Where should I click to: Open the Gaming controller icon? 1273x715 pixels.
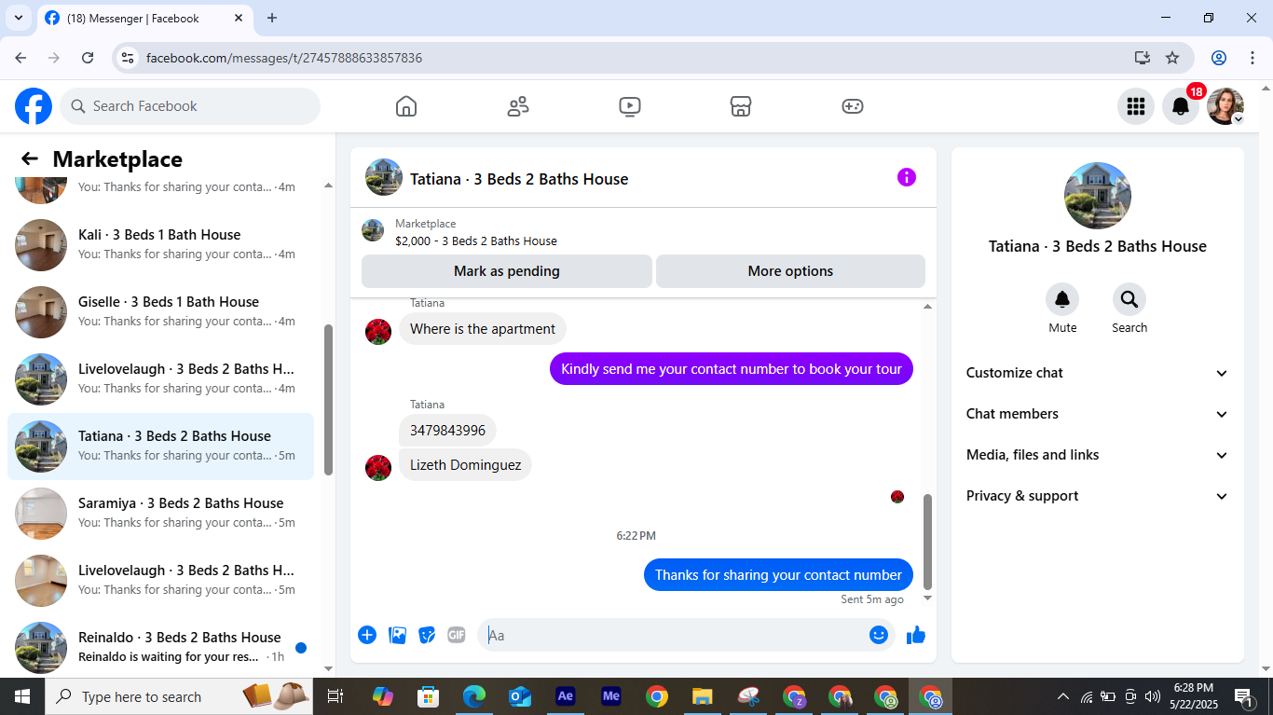[853, 106]
